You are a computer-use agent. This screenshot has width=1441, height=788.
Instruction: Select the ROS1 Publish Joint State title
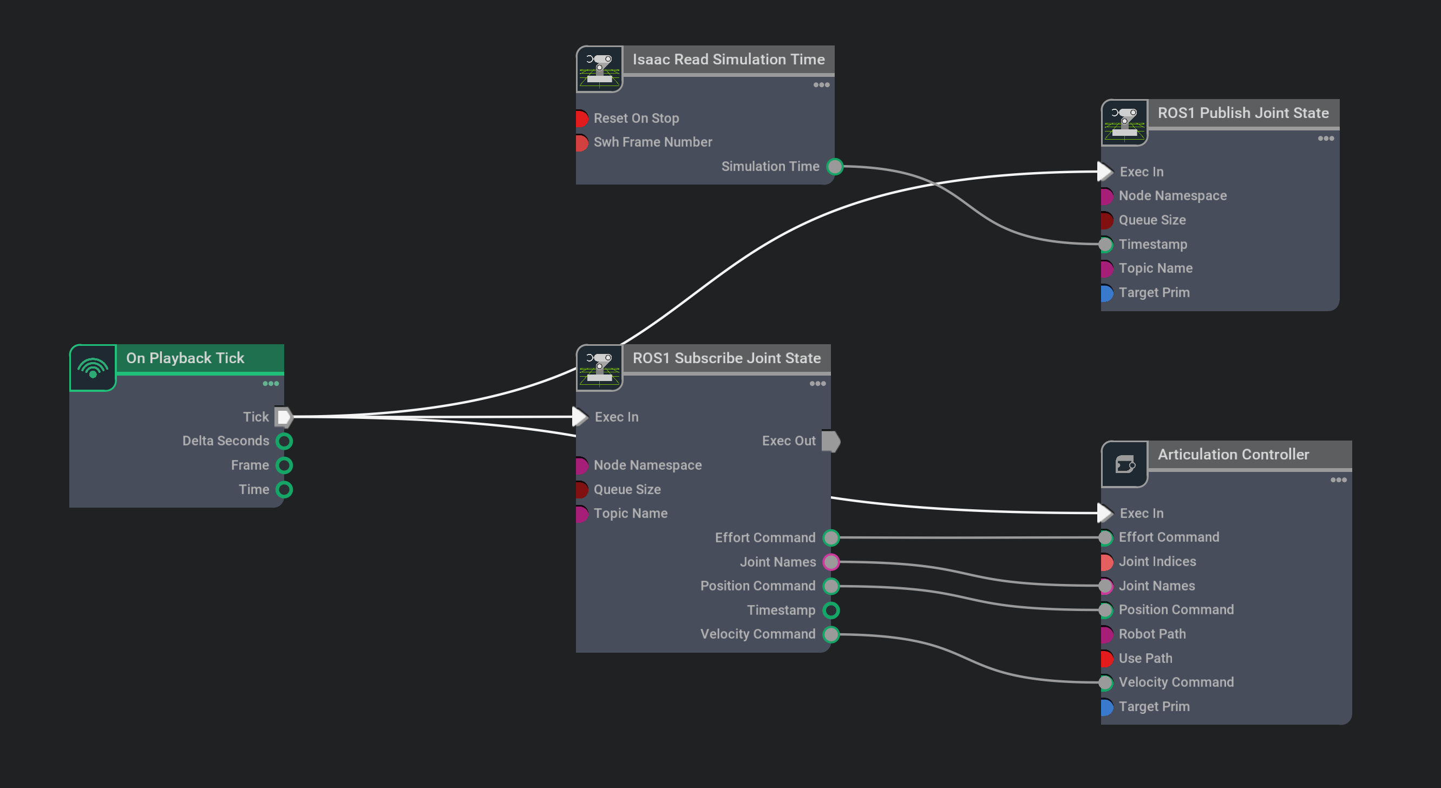pyautogui.click(x=1243, y=113)
